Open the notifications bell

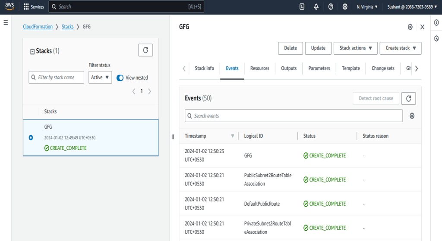tap(316, 7)
